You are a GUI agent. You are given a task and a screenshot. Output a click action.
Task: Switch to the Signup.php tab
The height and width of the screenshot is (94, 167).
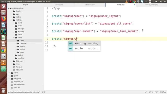(x=59, y=5)
